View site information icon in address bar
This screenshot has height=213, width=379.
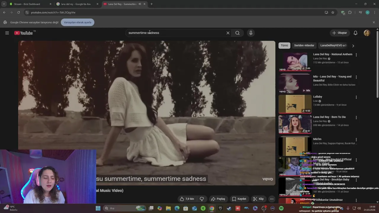[x=27, y=12]
